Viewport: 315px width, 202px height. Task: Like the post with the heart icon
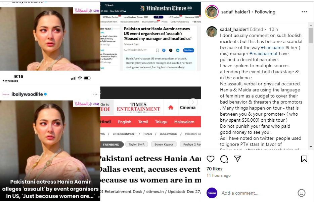click(x=210, y=159)
